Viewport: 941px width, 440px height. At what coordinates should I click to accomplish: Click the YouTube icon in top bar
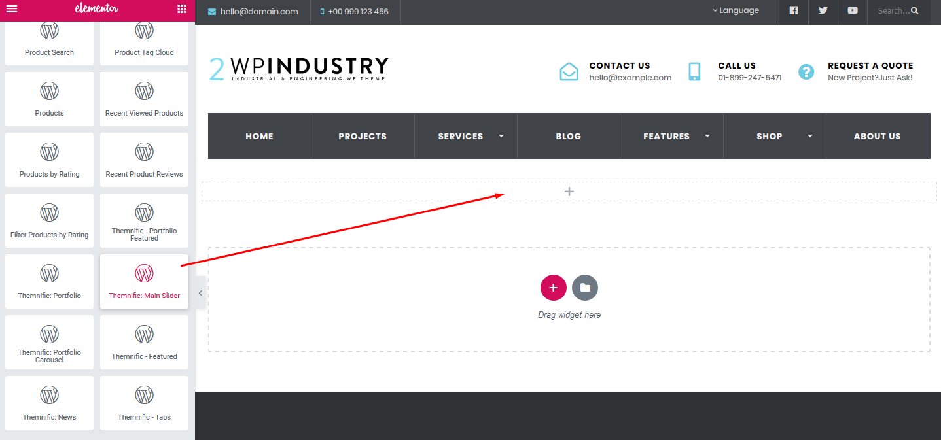click(x=853, y=10)
